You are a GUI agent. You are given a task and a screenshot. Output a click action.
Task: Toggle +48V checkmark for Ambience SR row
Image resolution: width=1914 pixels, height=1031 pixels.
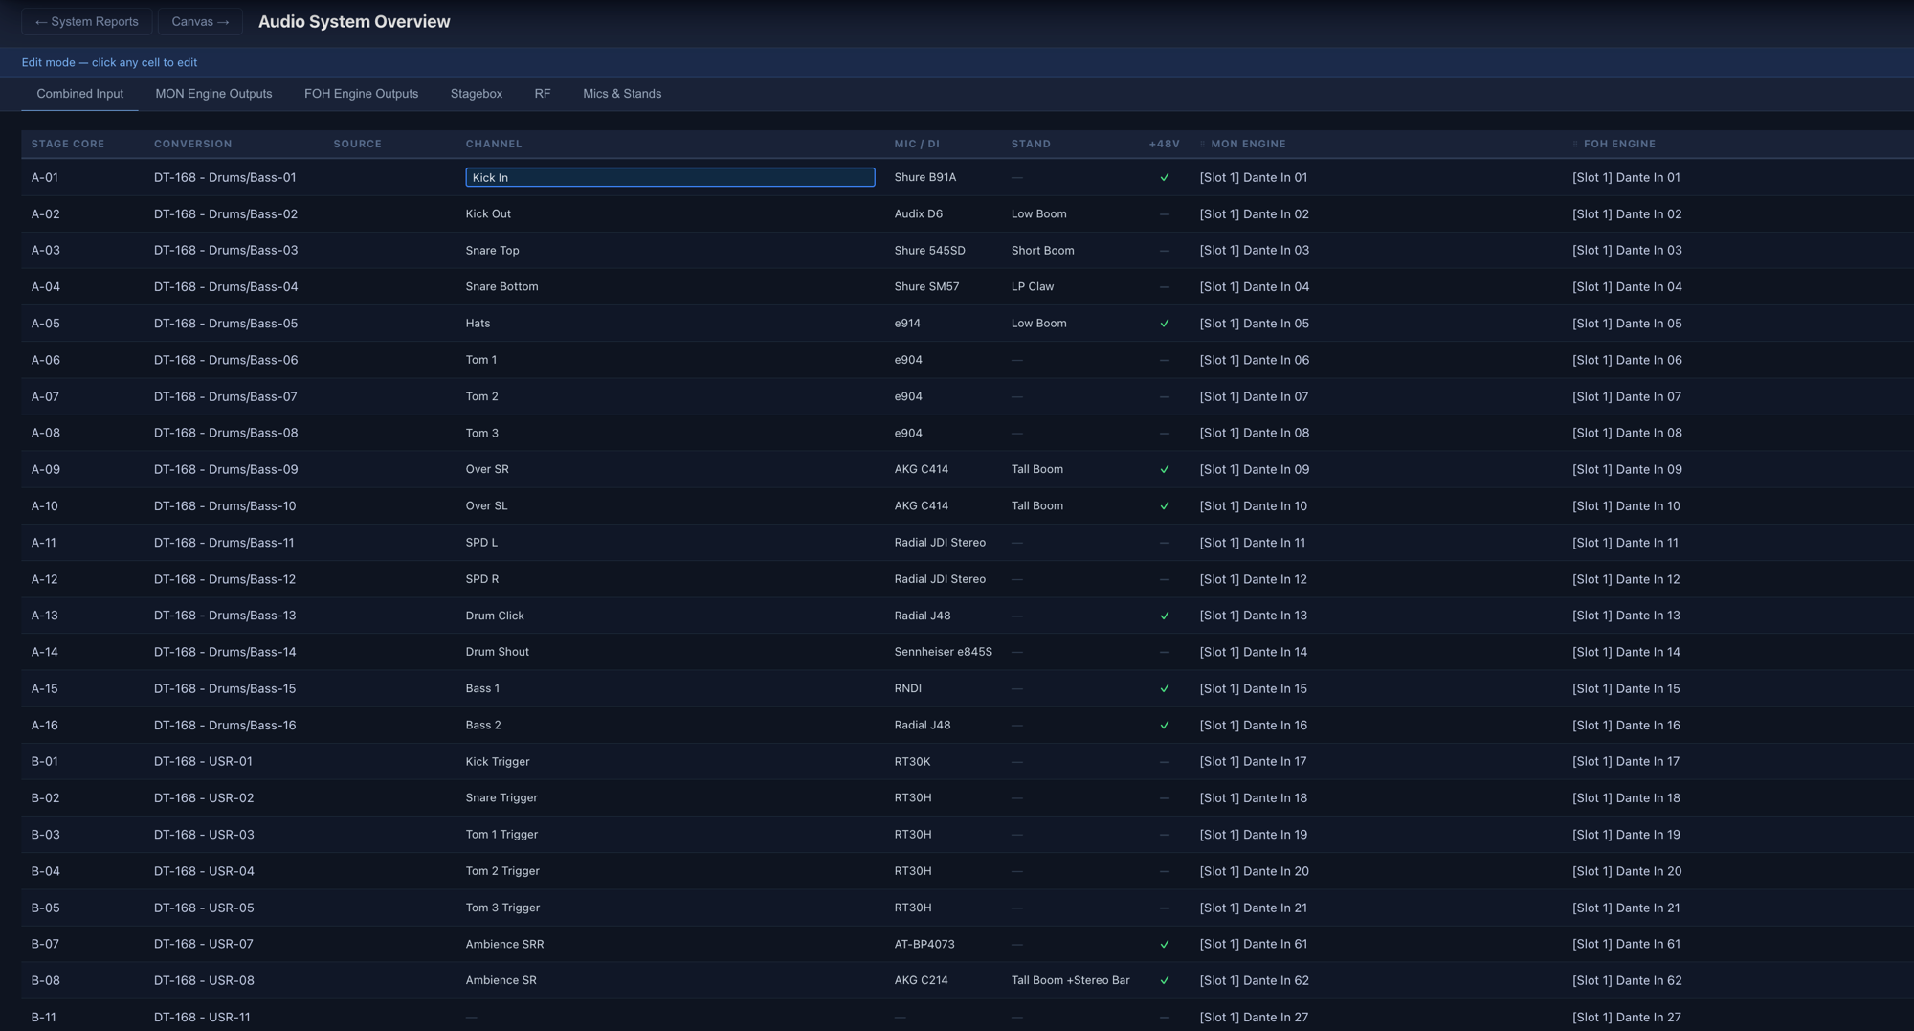tap(1164, 980)
